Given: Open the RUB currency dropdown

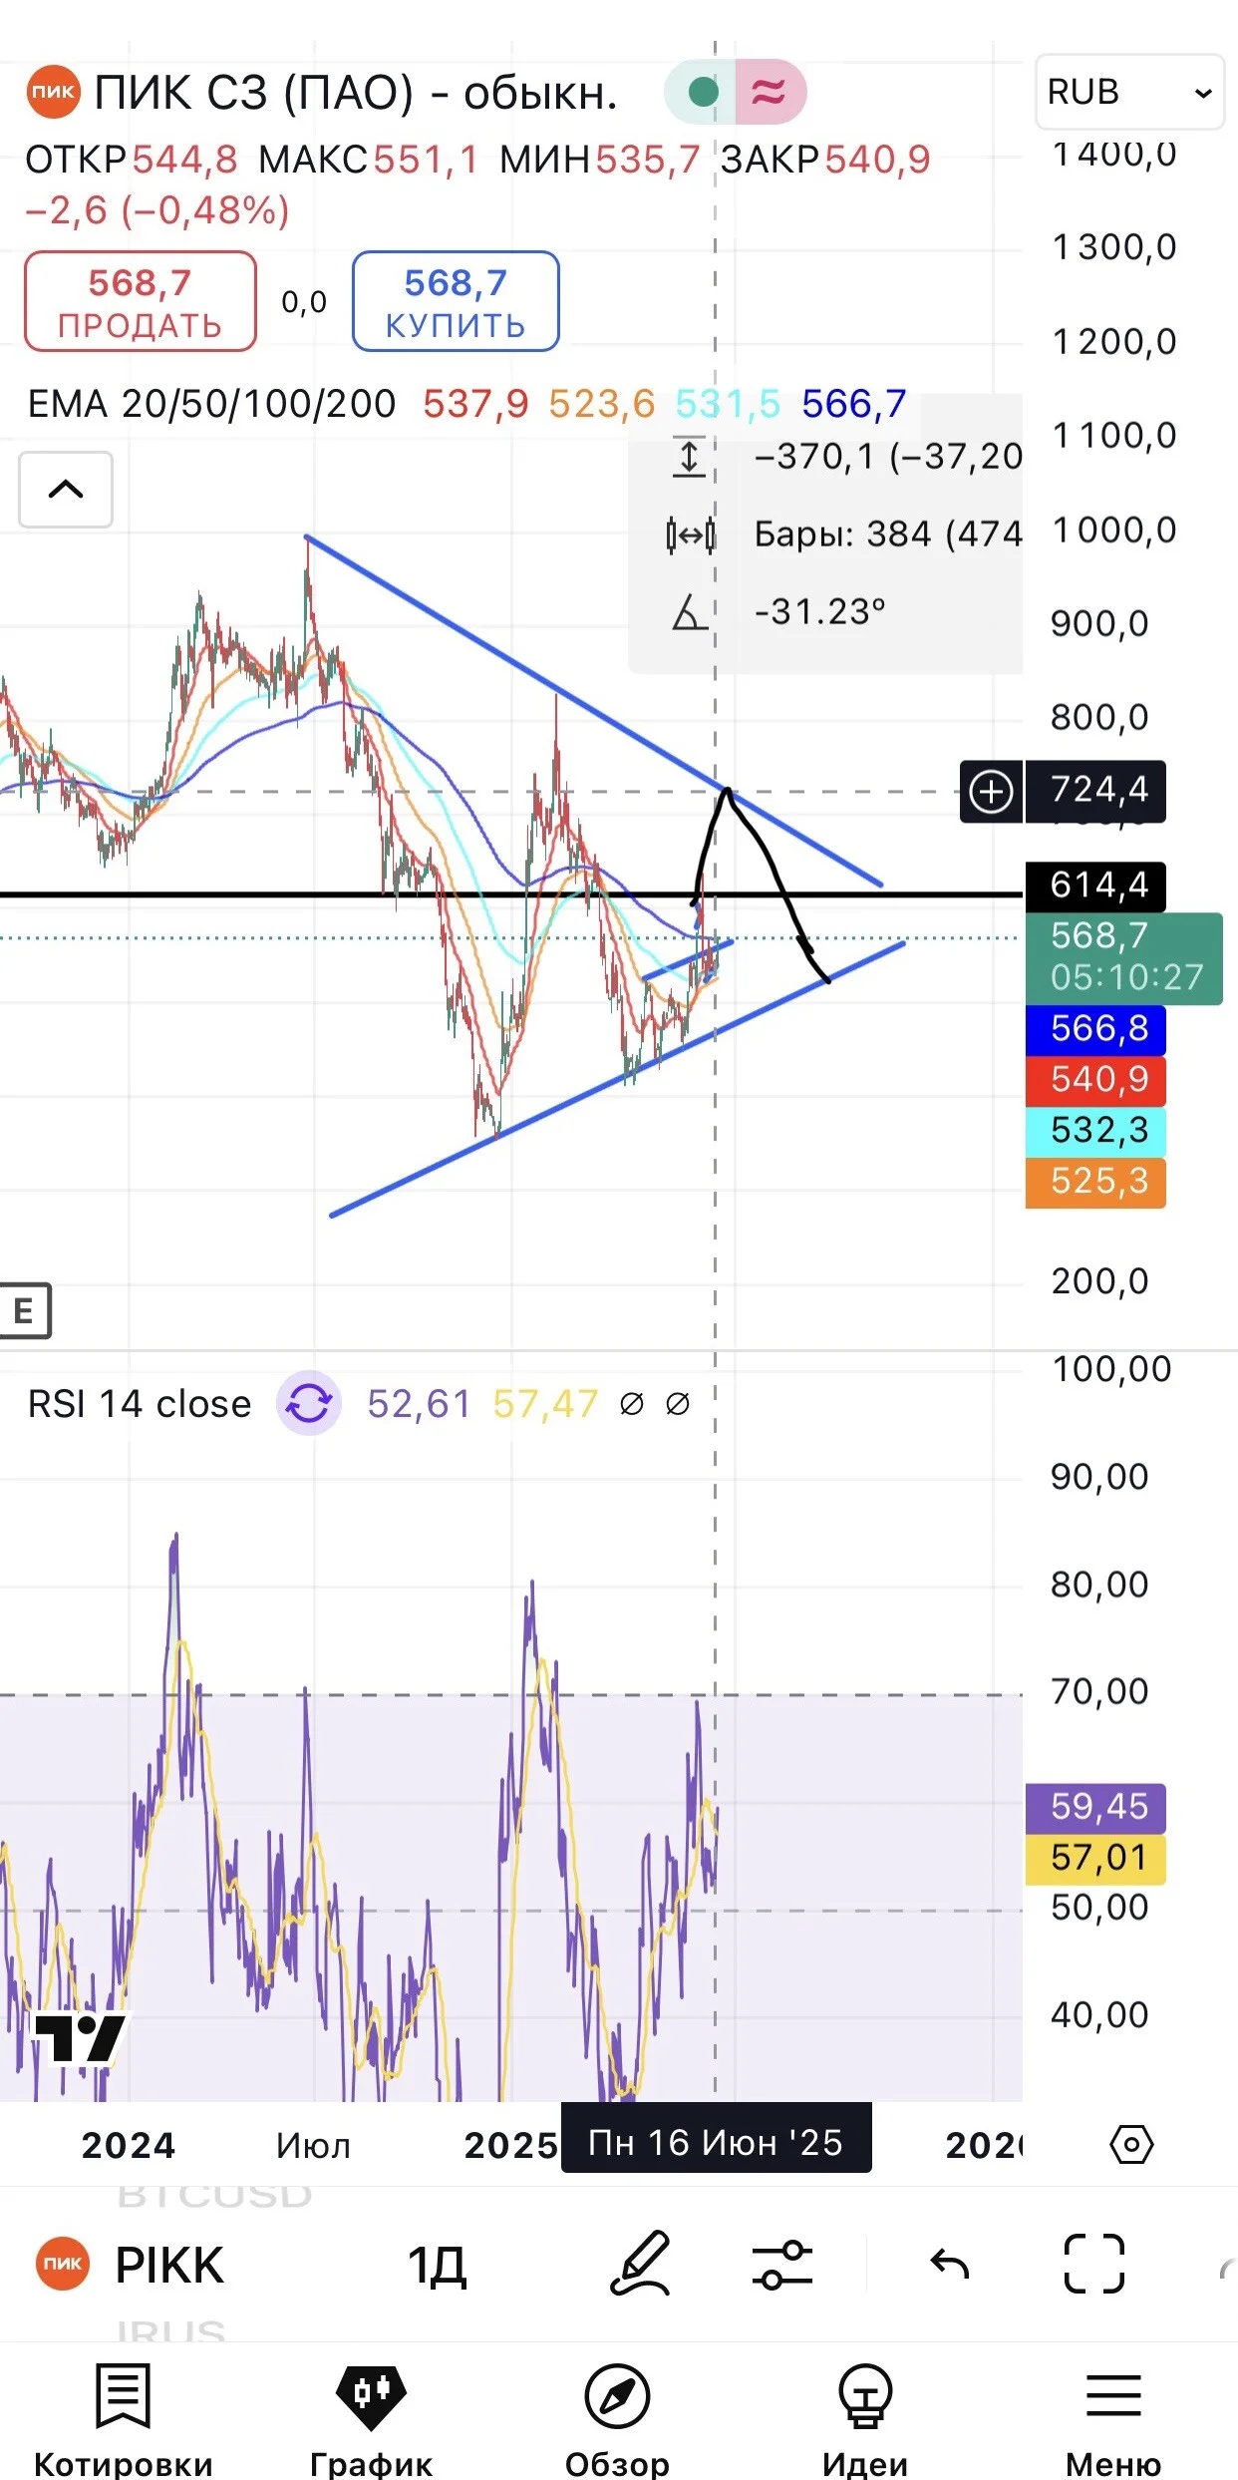Looking at the screenshot, I should point(1129,92).
